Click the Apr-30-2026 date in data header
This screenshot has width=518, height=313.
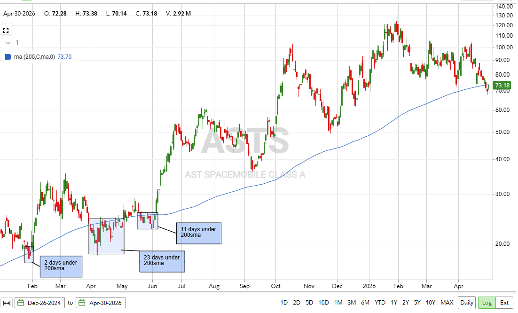[19, 14]
